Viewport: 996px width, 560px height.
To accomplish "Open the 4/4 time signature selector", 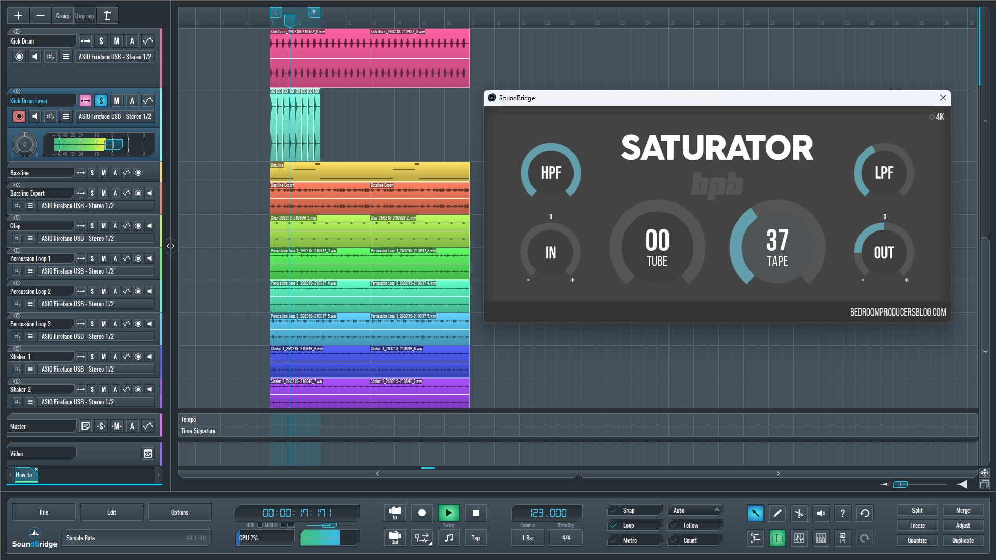I will tap(566, 538).
